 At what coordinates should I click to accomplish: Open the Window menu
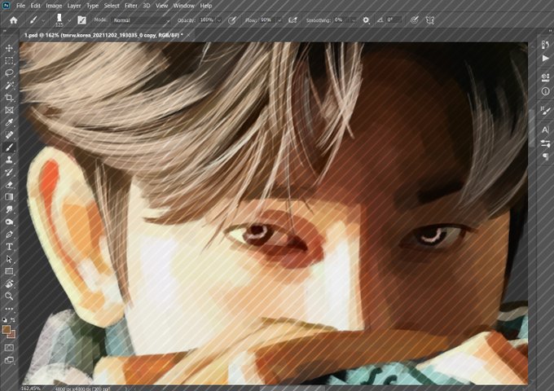coord(183,6)
